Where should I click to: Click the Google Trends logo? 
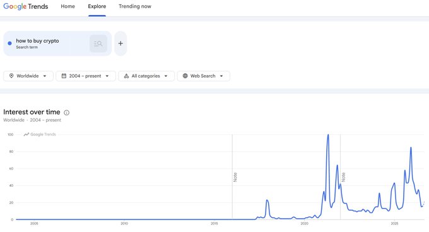coord(26,6)
